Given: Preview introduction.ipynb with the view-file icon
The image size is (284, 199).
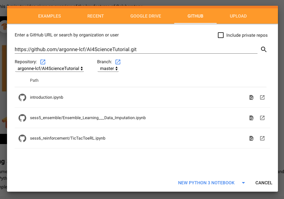Looking at the screenshot, I should pyautogui.click(x=251, y=97).
